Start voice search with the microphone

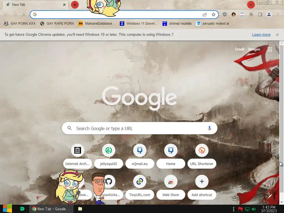tap(209, 128)
